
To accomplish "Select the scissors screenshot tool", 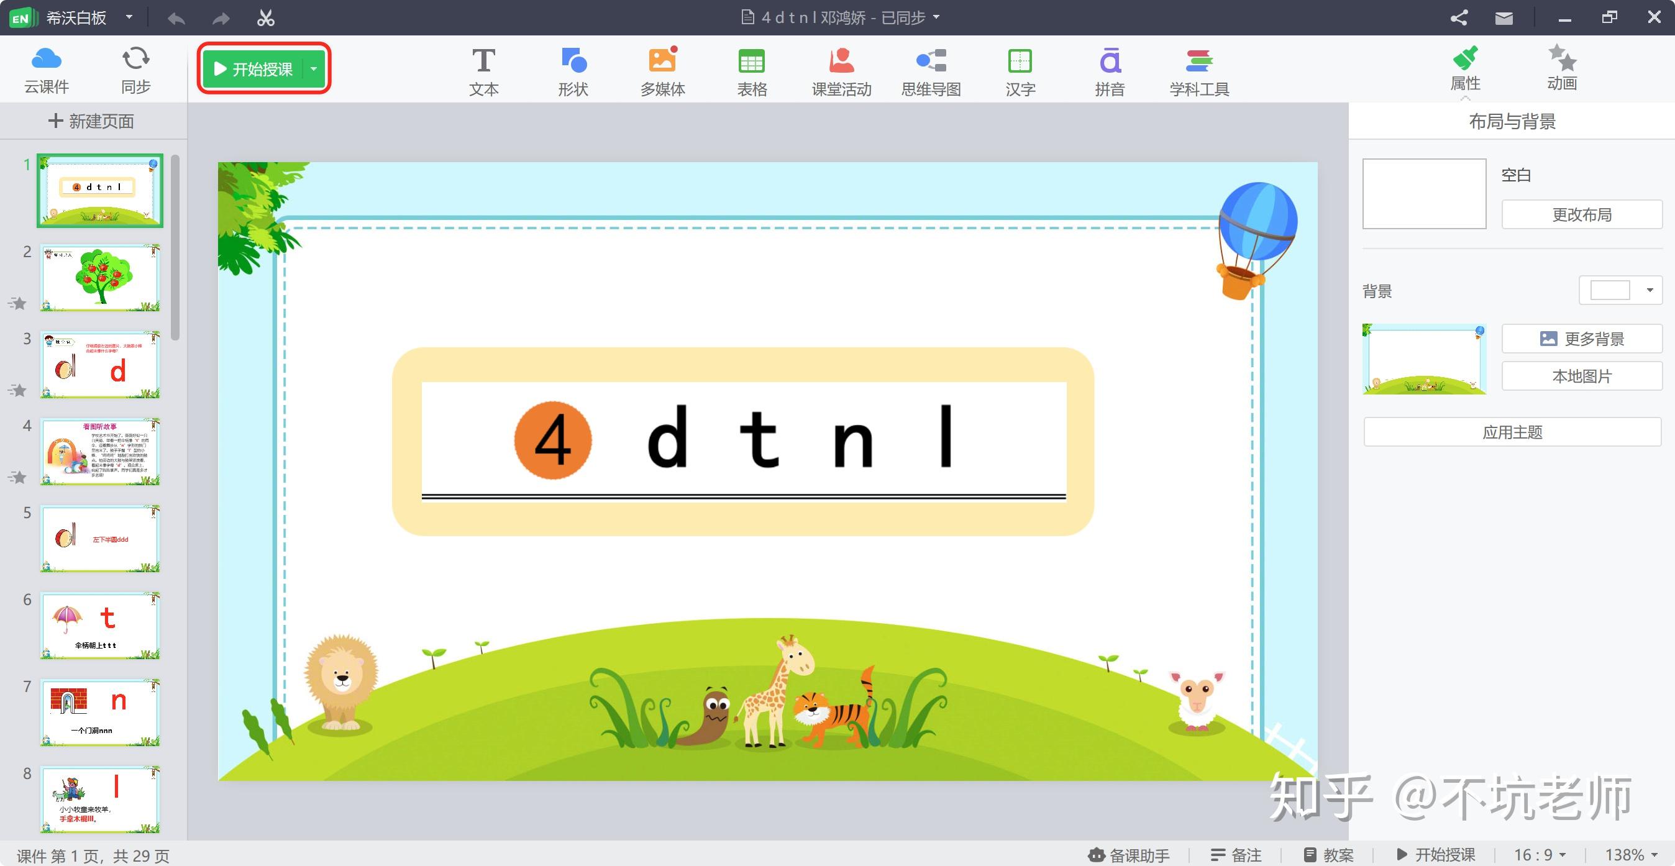I will pos(265,17).
